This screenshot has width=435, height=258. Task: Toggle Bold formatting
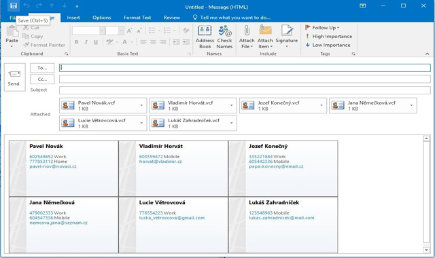pos(76,42)
